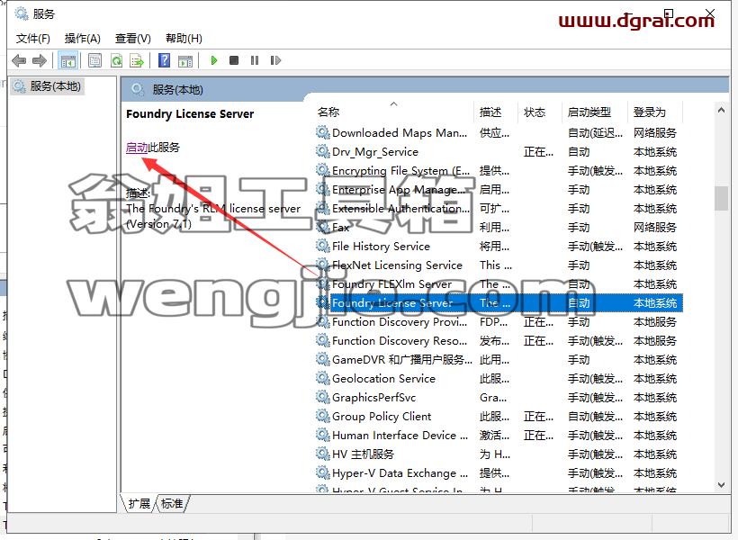
Task: Open the 操作(A) menu
Action: [x=83, y=38]
